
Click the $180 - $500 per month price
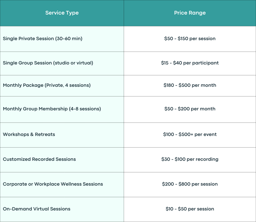[190, 85]
